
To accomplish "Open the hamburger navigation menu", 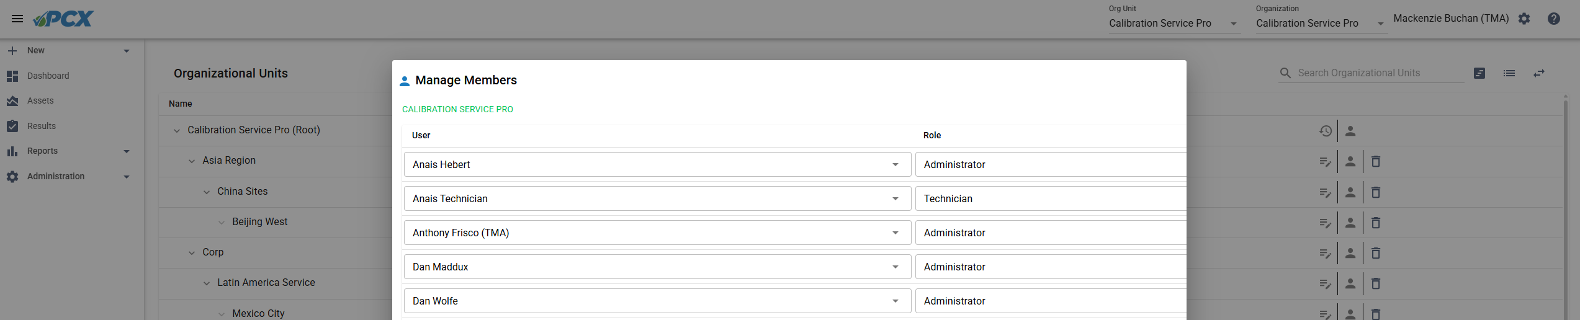I will coord(17,19).
